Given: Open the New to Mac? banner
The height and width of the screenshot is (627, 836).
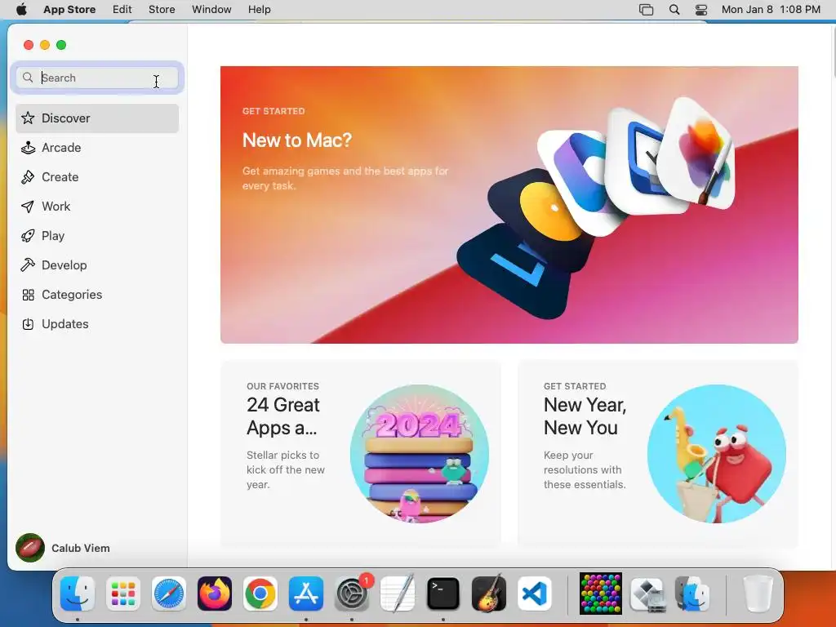Looking at the screenshot, I should pyautogui.click(x=509, y=205).
